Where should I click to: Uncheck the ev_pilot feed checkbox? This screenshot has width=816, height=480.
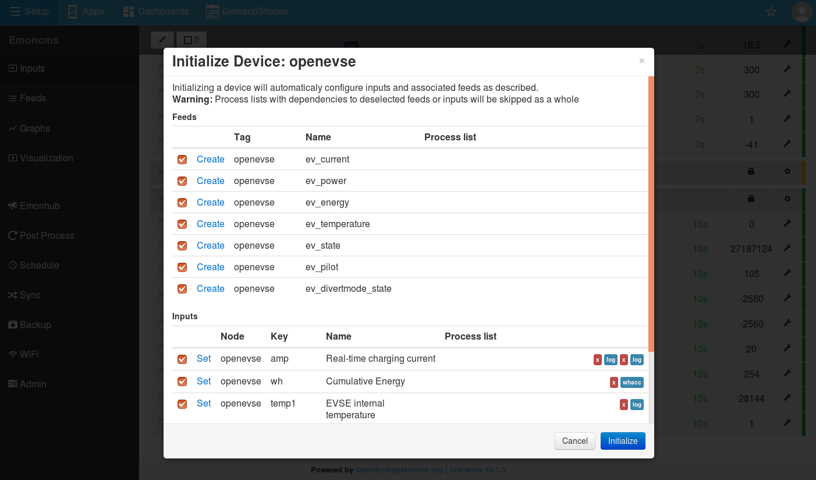point(182,267)
